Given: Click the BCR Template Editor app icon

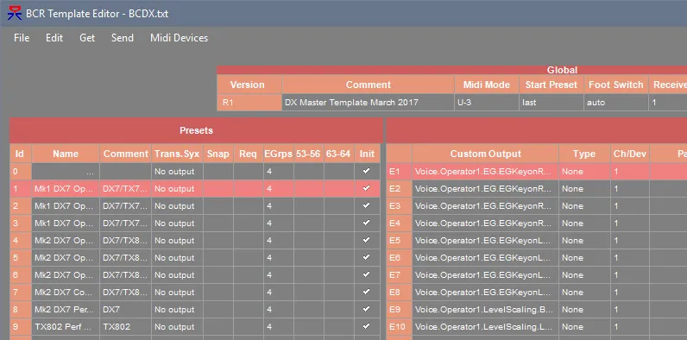Looking at the screenshot, I should (15, 13).
